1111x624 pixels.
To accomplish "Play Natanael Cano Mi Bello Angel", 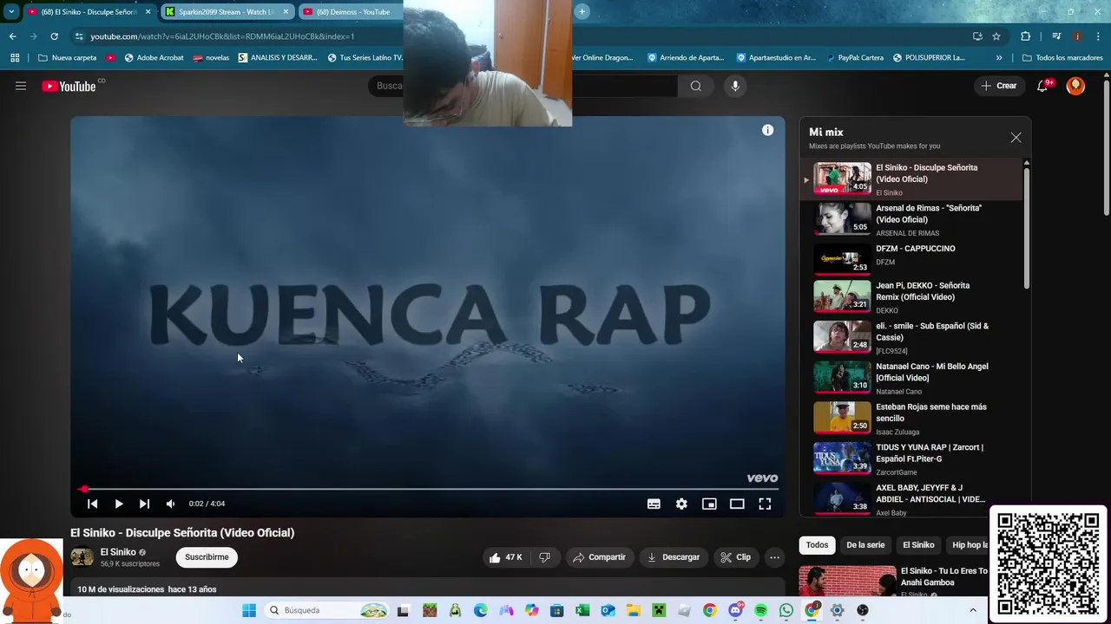I will click(x=911, y=378).
